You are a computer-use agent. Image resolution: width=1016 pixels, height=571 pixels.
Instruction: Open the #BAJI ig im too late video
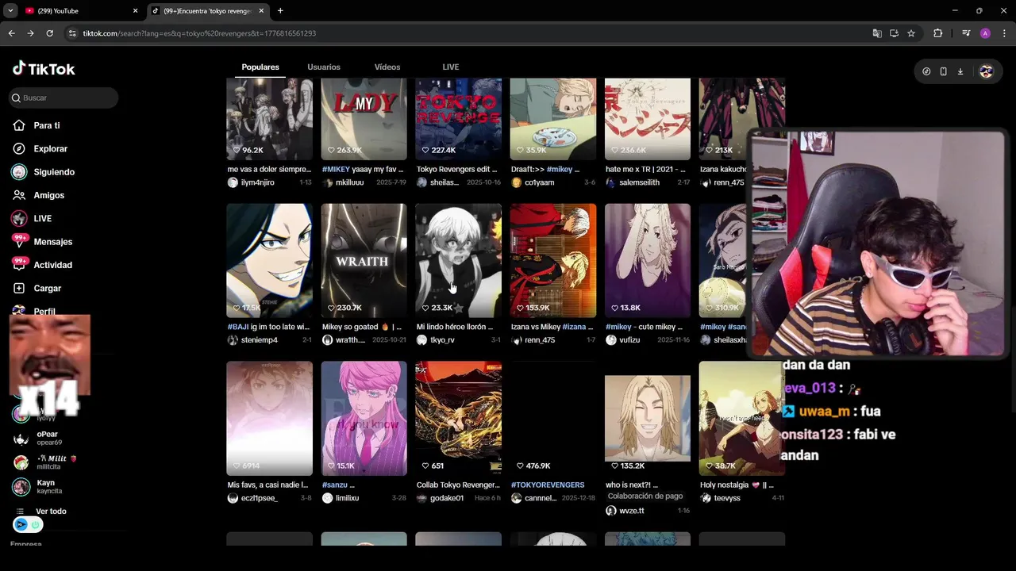pos(269,260)
